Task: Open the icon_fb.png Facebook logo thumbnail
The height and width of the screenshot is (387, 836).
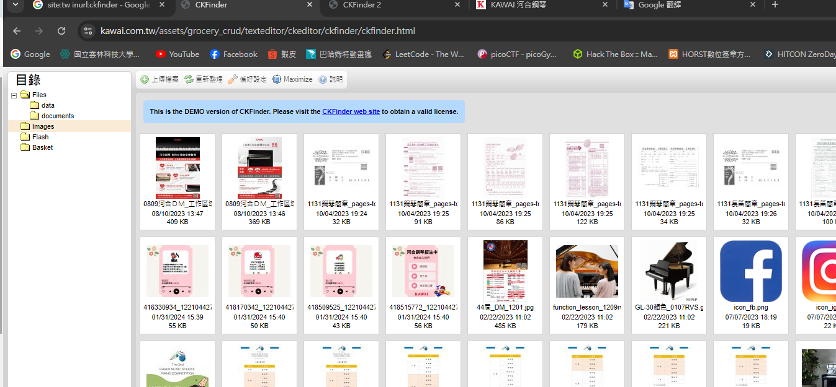Action: click(751, 271)
